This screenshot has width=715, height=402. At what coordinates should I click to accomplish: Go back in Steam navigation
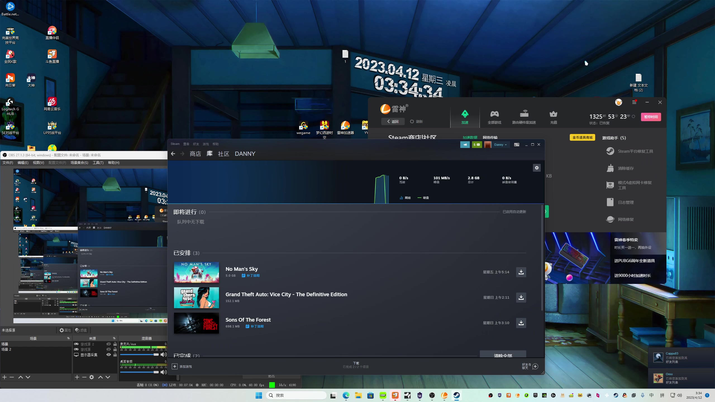click(x=173, y=154)
